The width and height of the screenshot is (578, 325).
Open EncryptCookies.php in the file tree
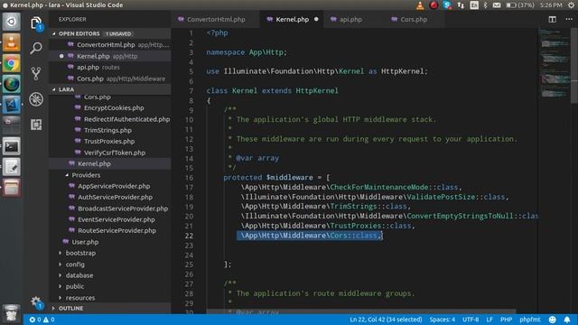110,108
